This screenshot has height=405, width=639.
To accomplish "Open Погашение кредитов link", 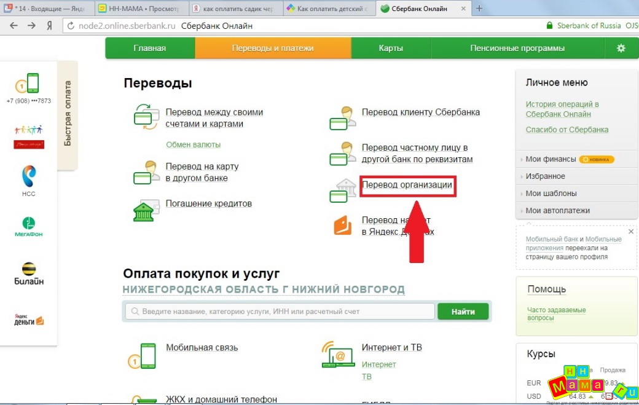I will 209,203.
